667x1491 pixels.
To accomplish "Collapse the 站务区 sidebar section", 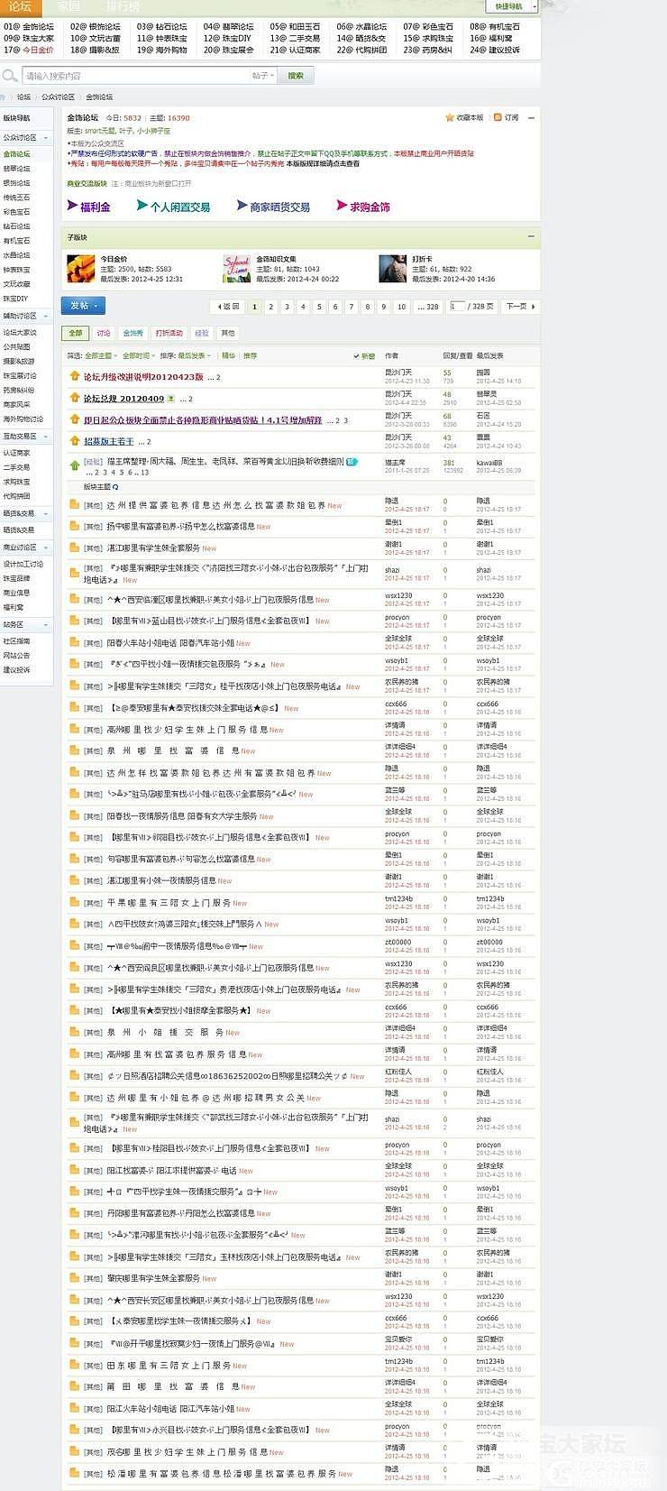I will click(45, 624).
